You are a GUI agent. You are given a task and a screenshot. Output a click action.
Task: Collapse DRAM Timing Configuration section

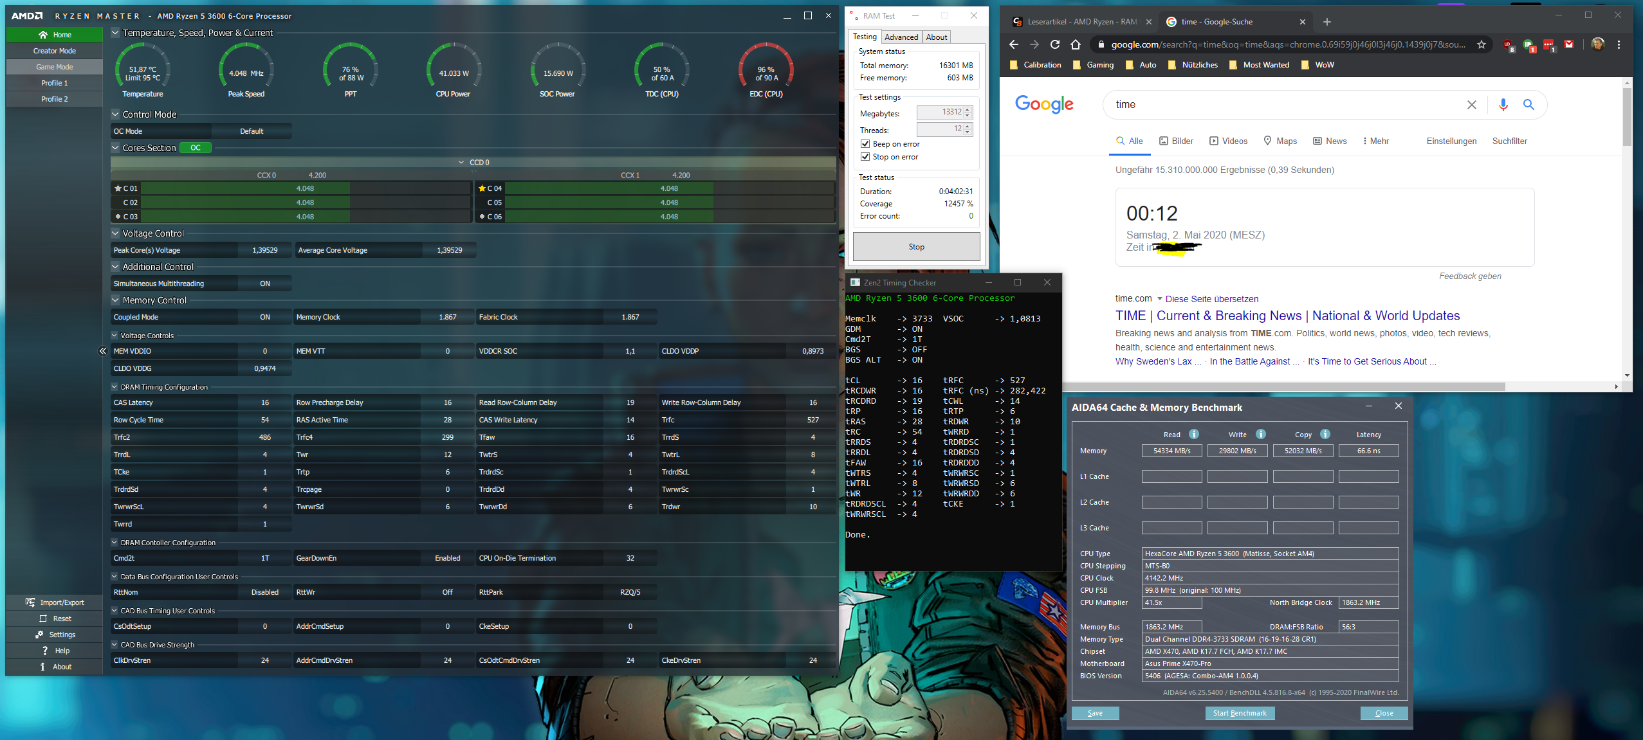(115, 387)
